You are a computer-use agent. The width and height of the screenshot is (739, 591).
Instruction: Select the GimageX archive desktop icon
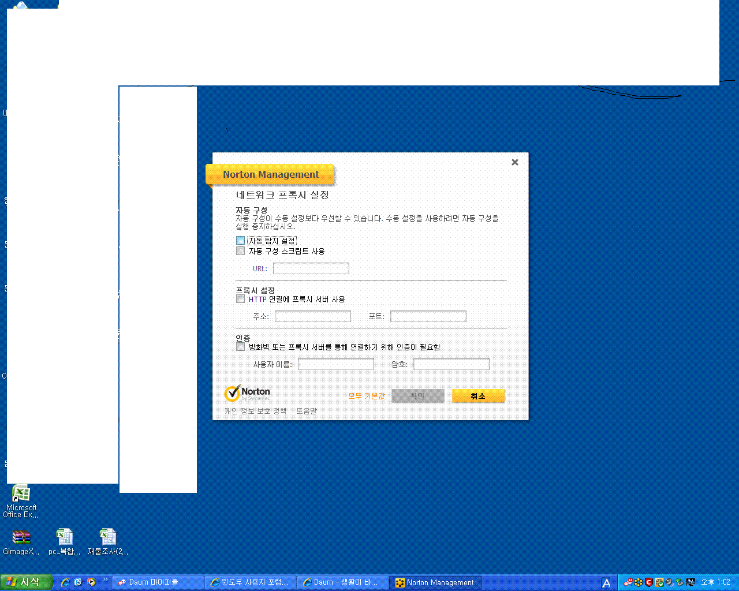(x=21, y=543)
